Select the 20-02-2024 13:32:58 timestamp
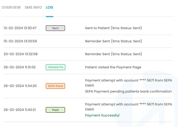This screenshot has height=127, width=178. click(x=20, y=54)
